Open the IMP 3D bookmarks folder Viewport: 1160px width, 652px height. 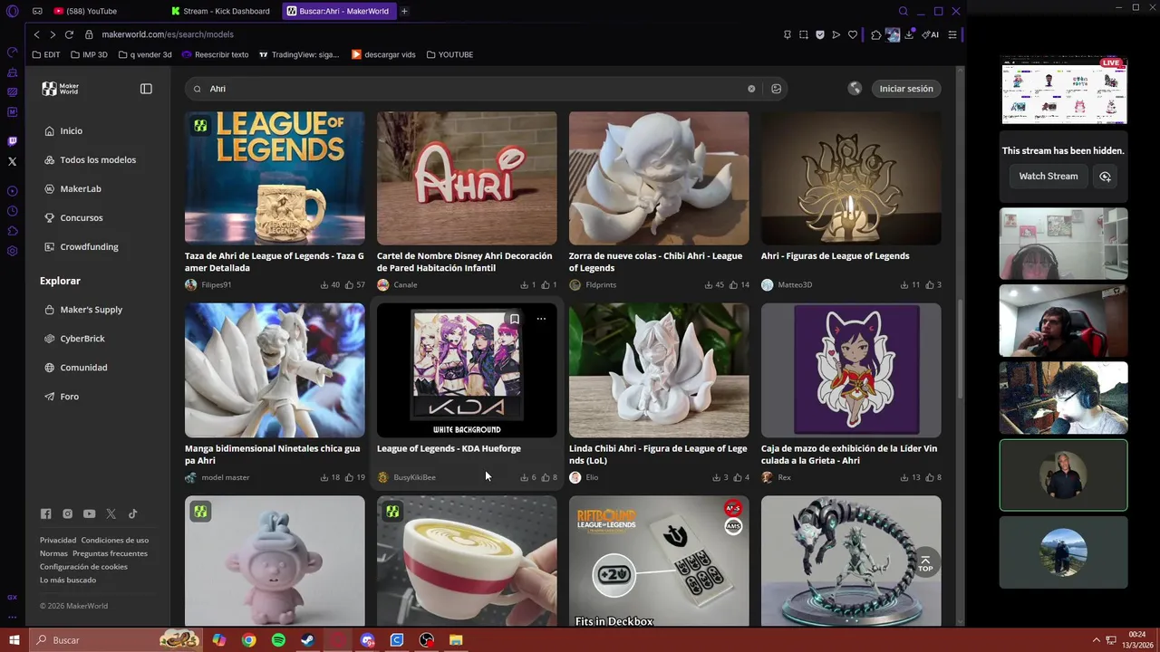point(88,54)
